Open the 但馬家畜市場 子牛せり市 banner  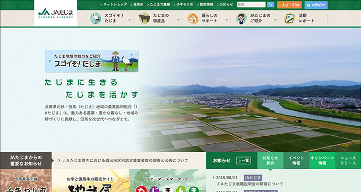(26, 181)
